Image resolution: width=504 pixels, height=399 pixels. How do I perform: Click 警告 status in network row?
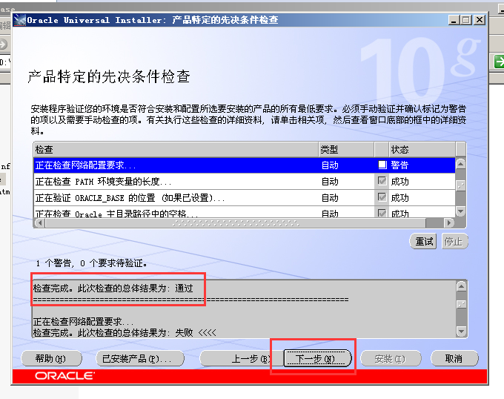399,165
